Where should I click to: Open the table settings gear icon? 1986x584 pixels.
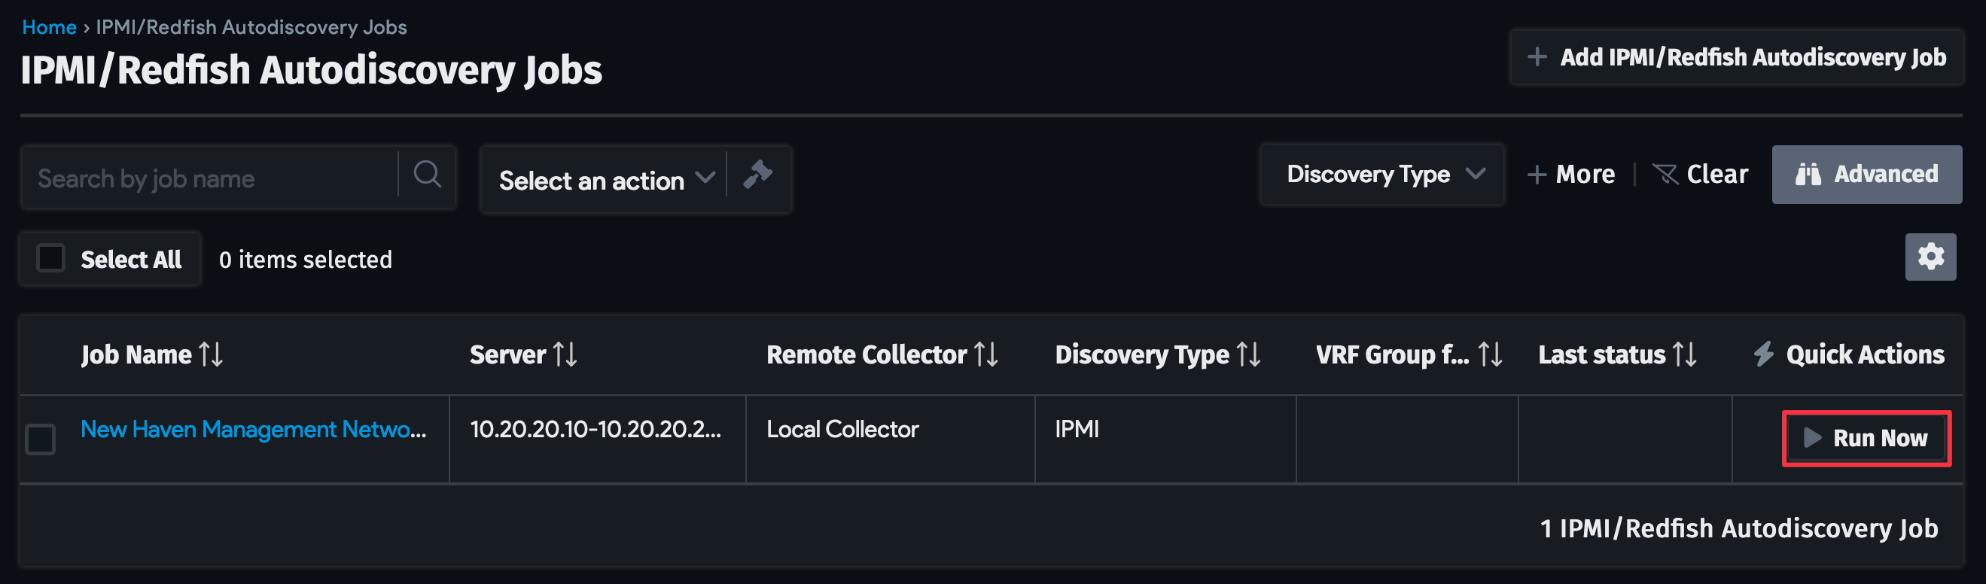(x=1930, y=256)
